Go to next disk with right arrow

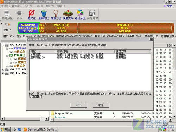(9, 24)
